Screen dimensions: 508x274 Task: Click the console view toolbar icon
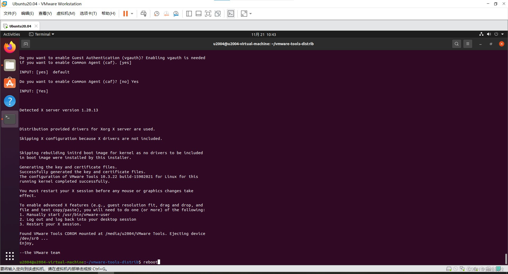(231, 14)
